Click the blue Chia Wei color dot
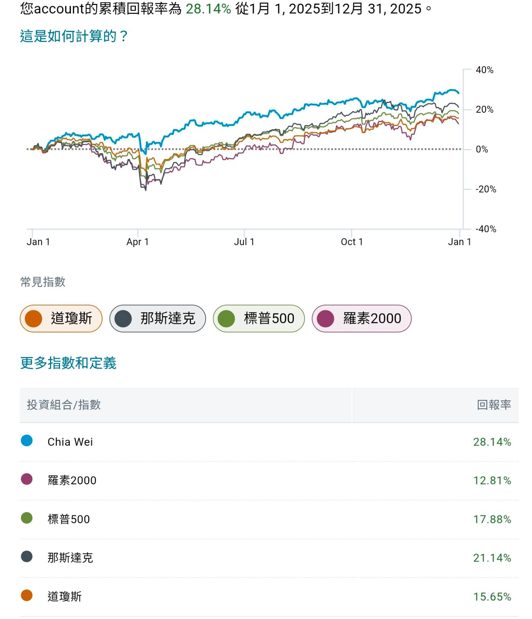The width and height of the screenshot is (532, 619). pos(27,441)
